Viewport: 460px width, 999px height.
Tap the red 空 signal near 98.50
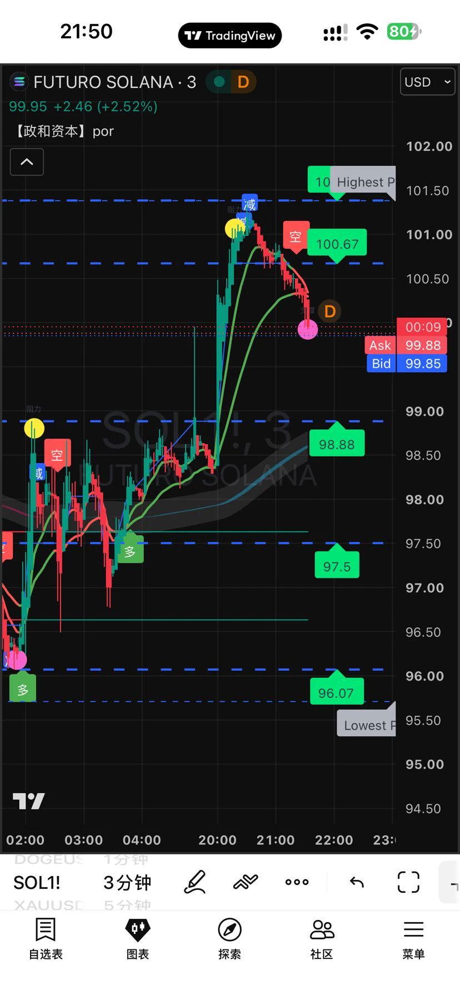(57, 455)
